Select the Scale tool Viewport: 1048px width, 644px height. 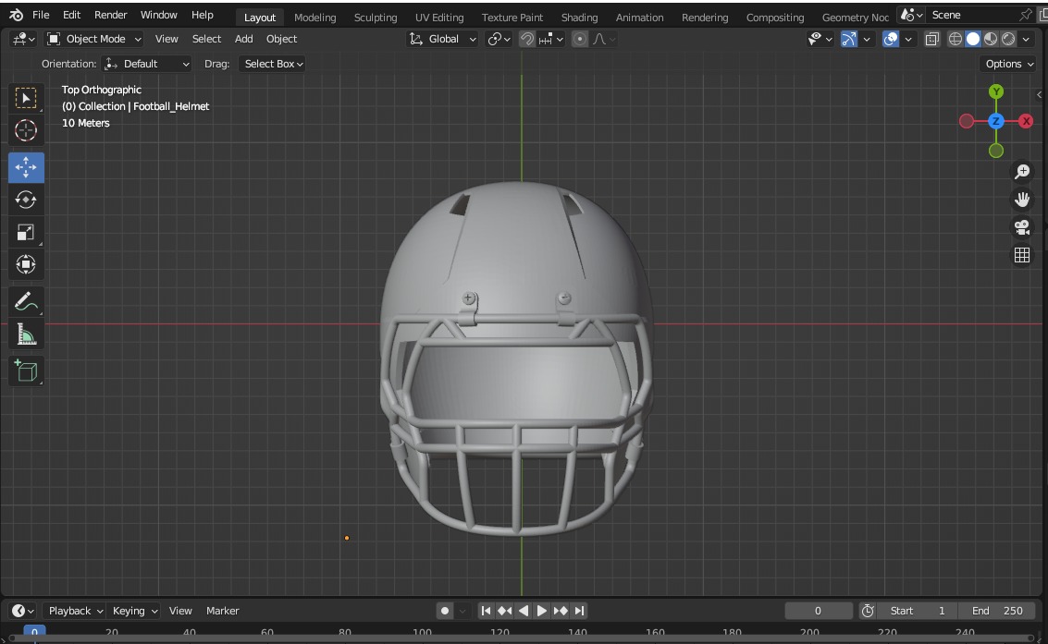click(x=26, y=232)
